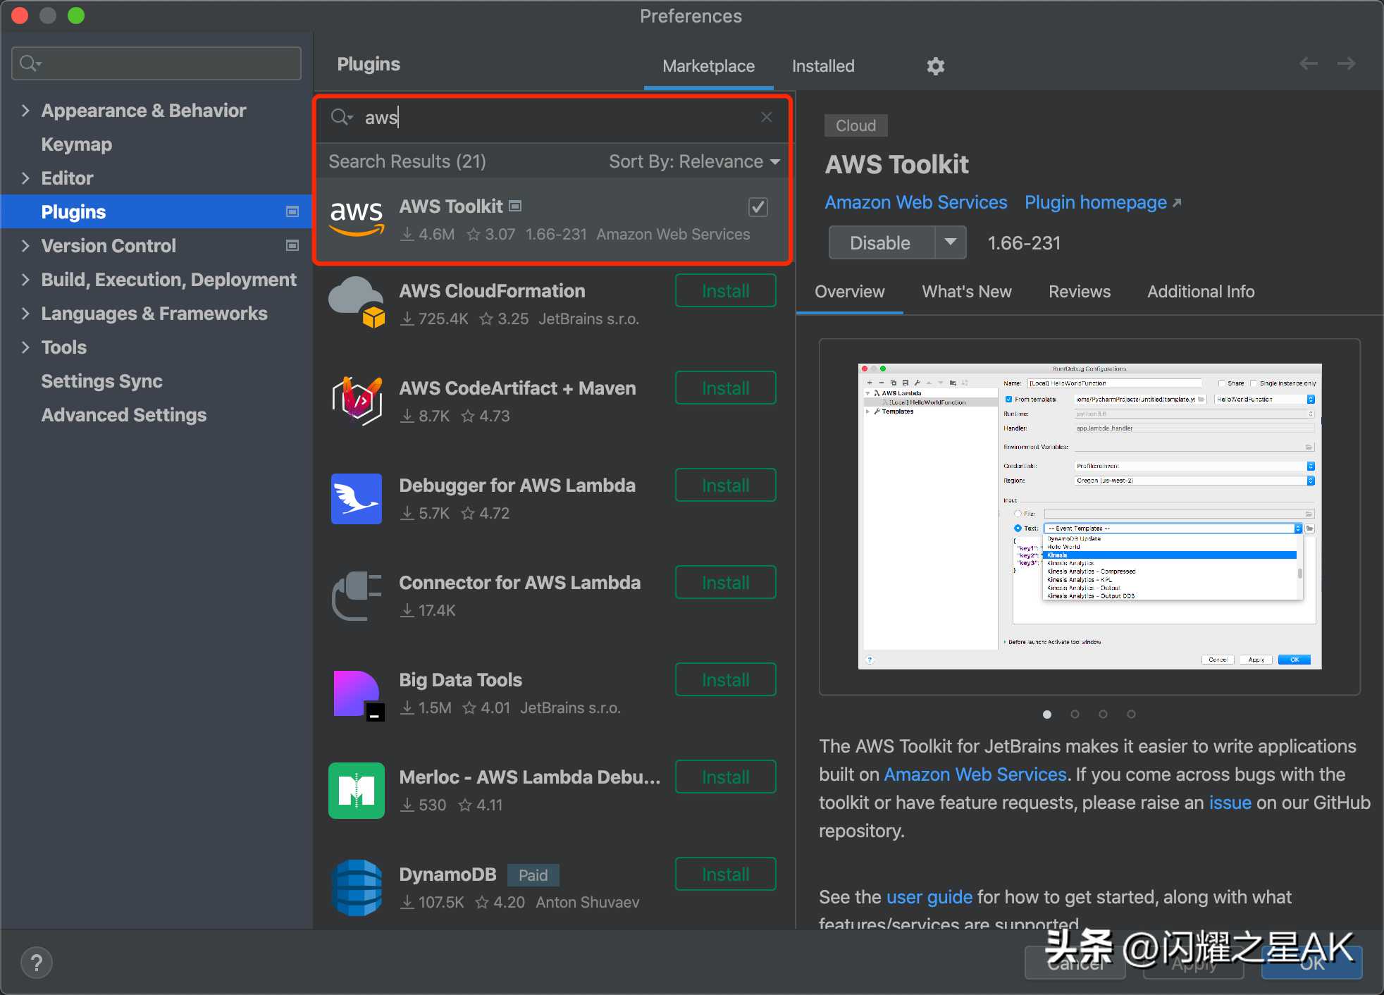Click the Cloud category tag
This screenshot has height=995, width=1384.
[855, 125]
